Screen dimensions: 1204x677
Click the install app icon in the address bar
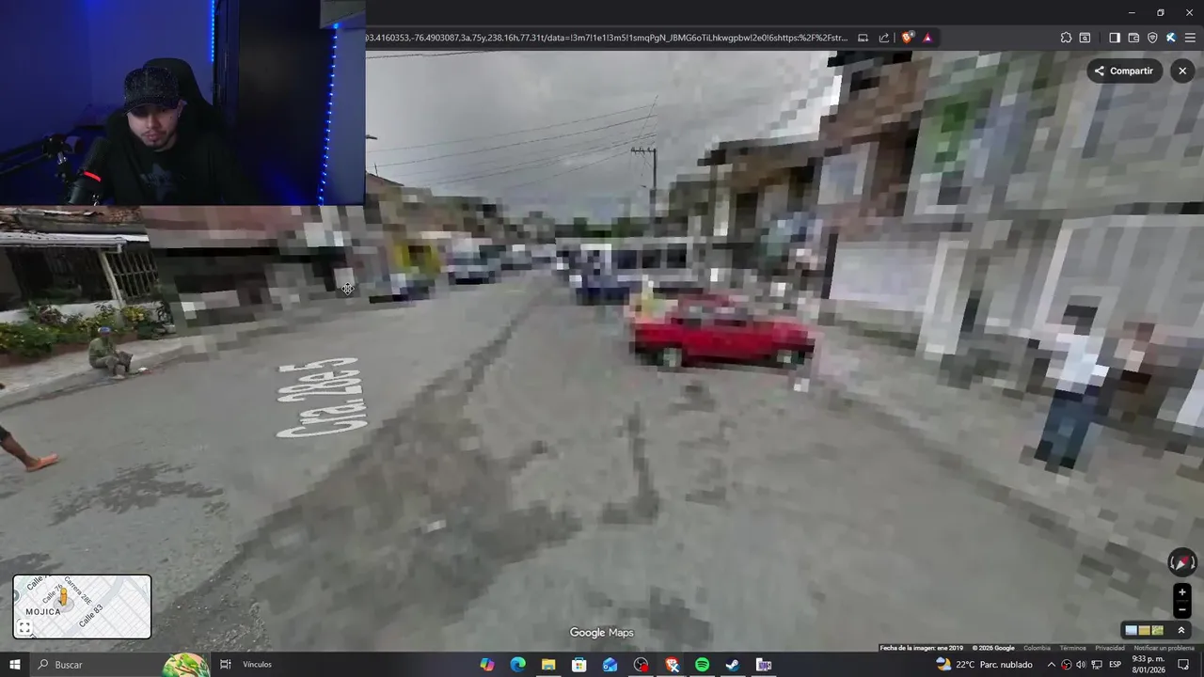pos(863,38)
